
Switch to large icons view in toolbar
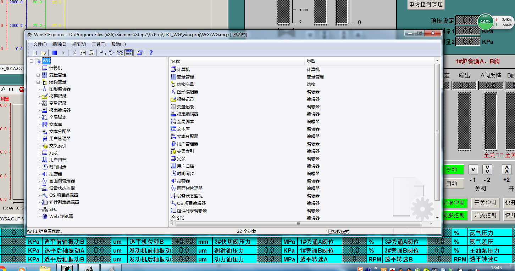pyautogui.click(x=102, y=53)
